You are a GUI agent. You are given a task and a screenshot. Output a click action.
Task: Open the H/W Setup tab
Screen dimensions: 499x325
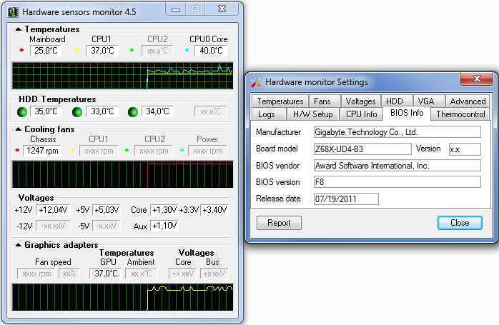point(312,114)
